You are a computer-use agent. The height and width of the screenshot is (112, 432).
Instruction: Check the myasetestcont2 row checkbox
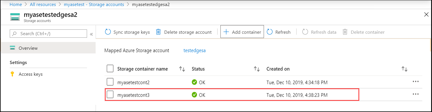pyautogui.click(x=110, y=82)
